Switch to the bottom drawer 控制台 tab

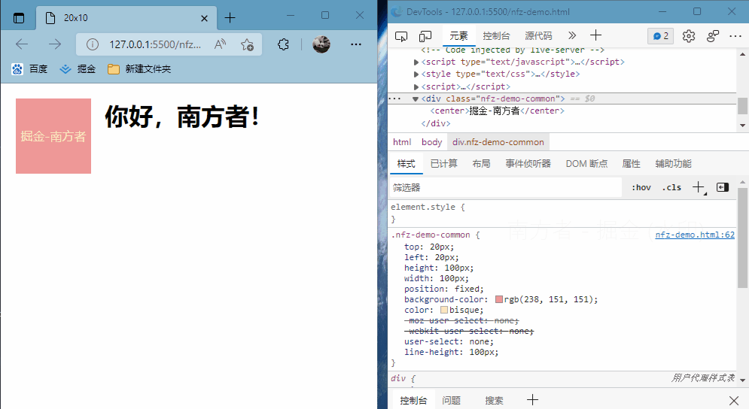click(x=413, y=401)
